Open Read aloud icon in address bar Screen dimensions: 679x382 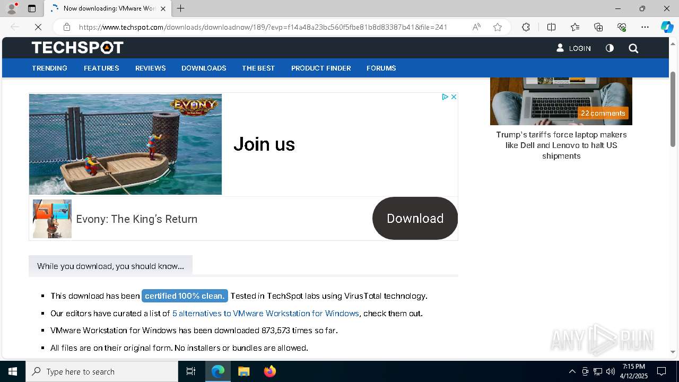(476, 27)
